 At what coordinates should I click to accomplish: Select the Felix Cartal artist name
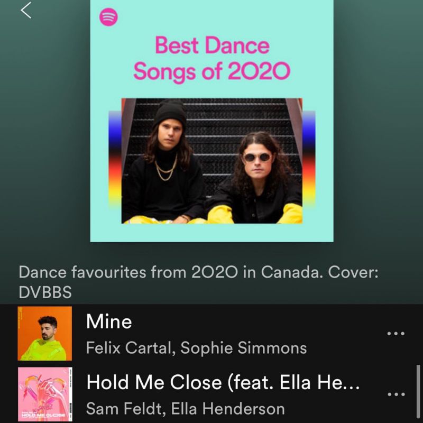(129, 348)
